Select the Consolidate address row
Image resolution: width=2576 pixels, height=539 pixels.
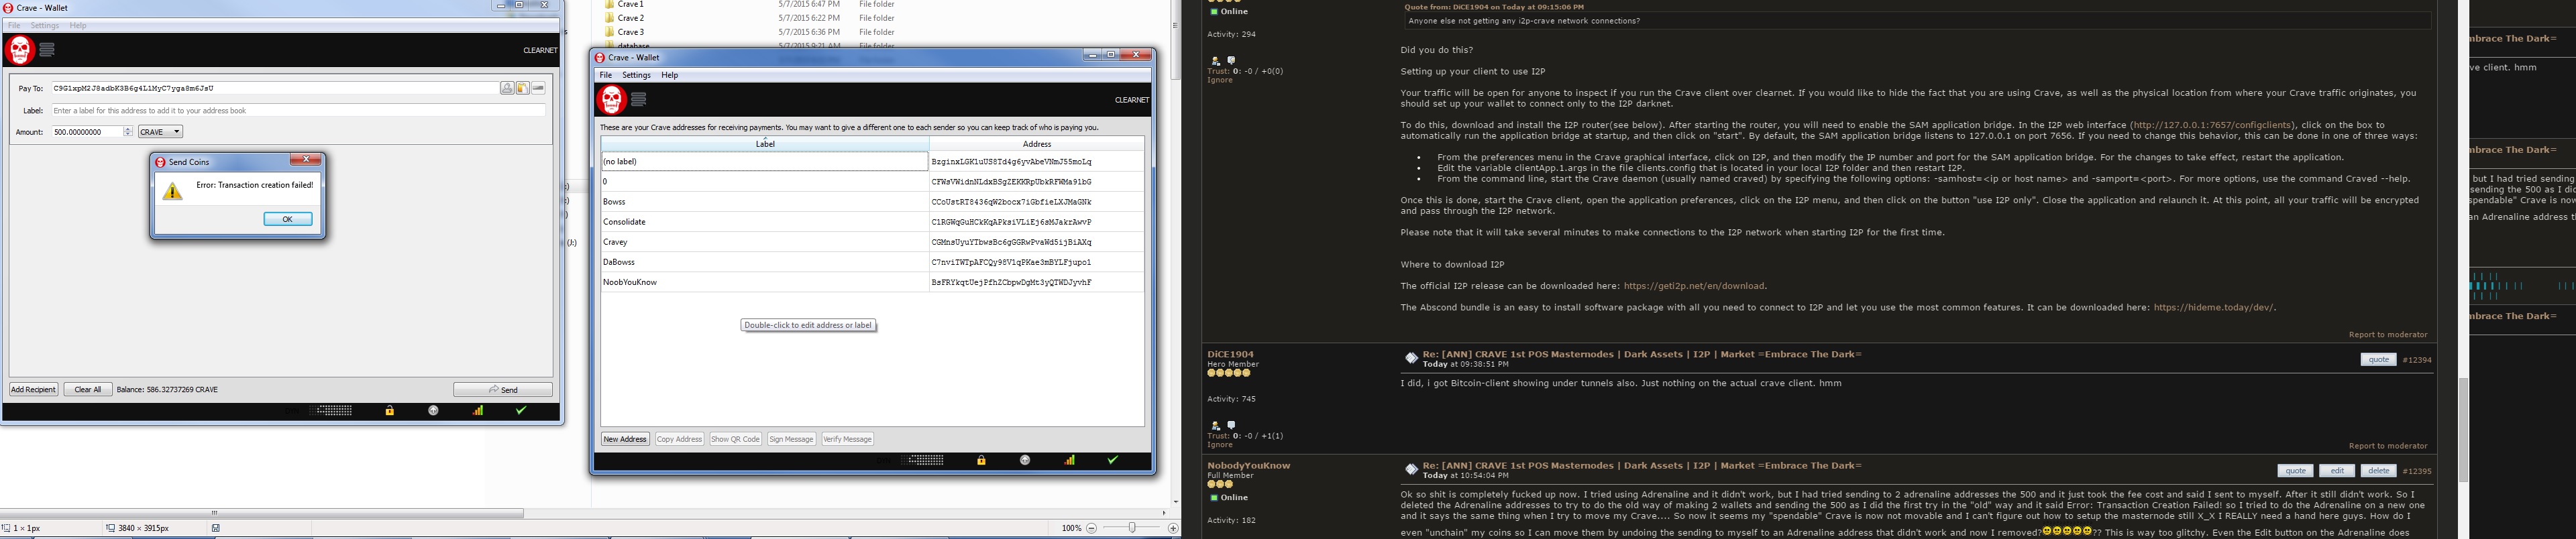(872, 222)
